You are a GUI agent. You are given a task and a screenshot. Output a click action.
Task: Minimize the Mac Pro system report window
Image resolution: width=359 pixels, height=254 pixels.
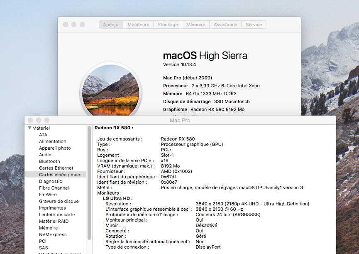[x=39, y=120]
